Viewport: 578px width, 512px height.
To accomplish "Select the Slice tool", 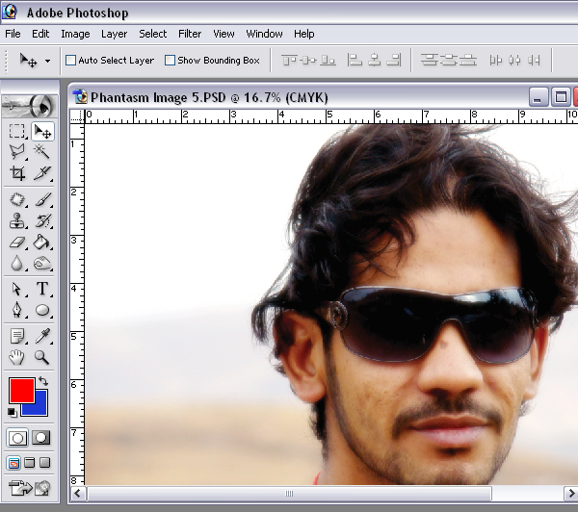I will (x=42, y=173).
